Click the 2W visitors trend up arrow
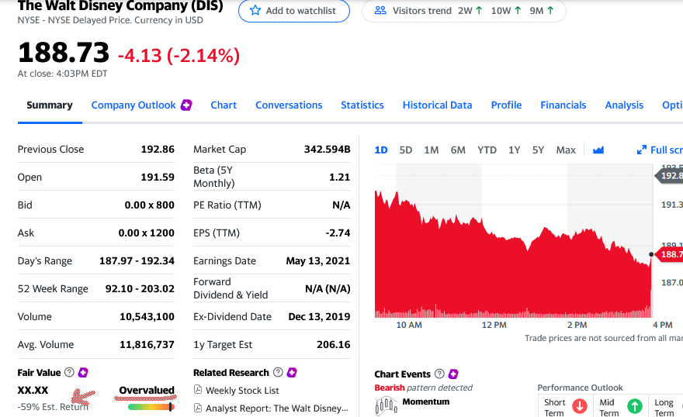Image resolution: width=683 pixels, height=417 pixels. [479, 10]
